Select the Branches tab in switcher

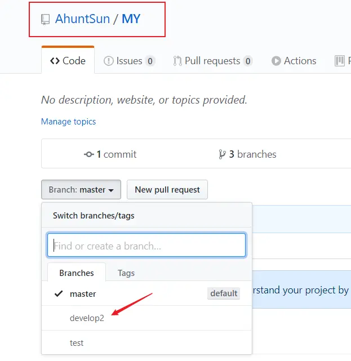click(x=77, y=273)
